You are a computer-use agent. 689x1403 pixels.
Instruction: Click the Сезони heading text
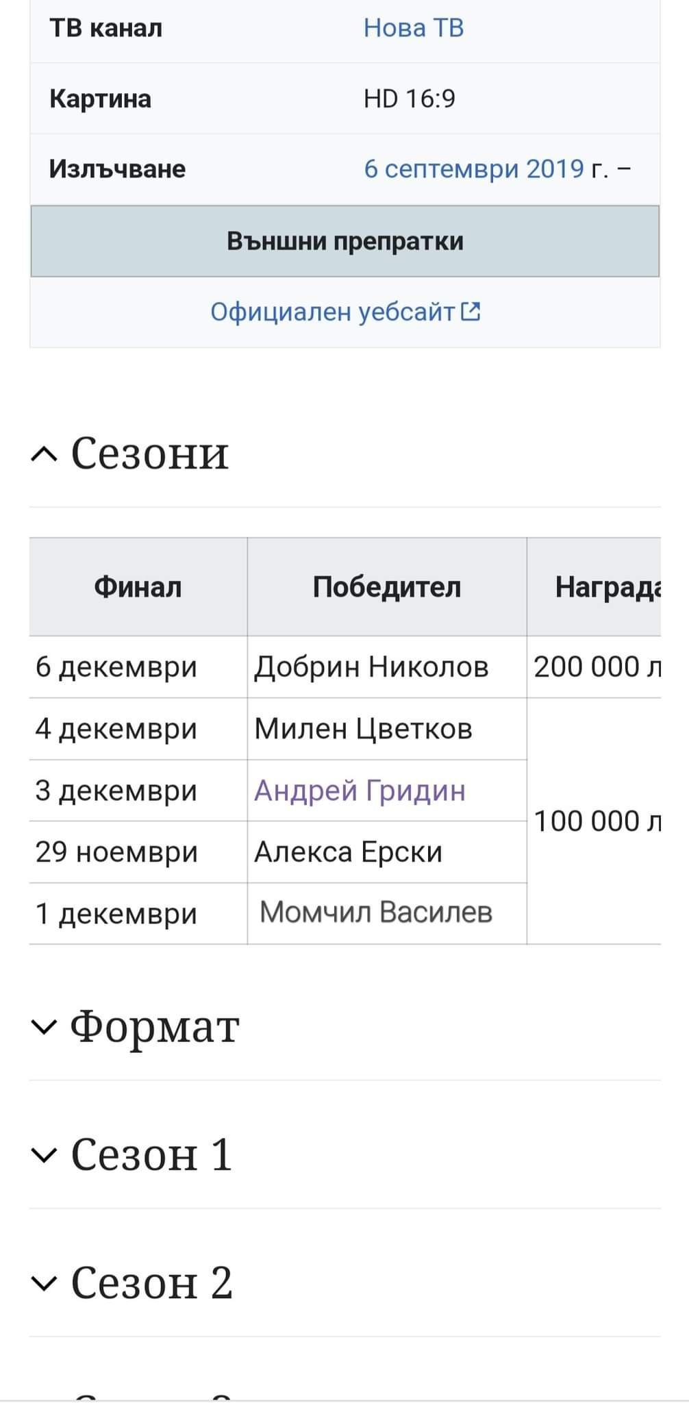click(149, 454)
